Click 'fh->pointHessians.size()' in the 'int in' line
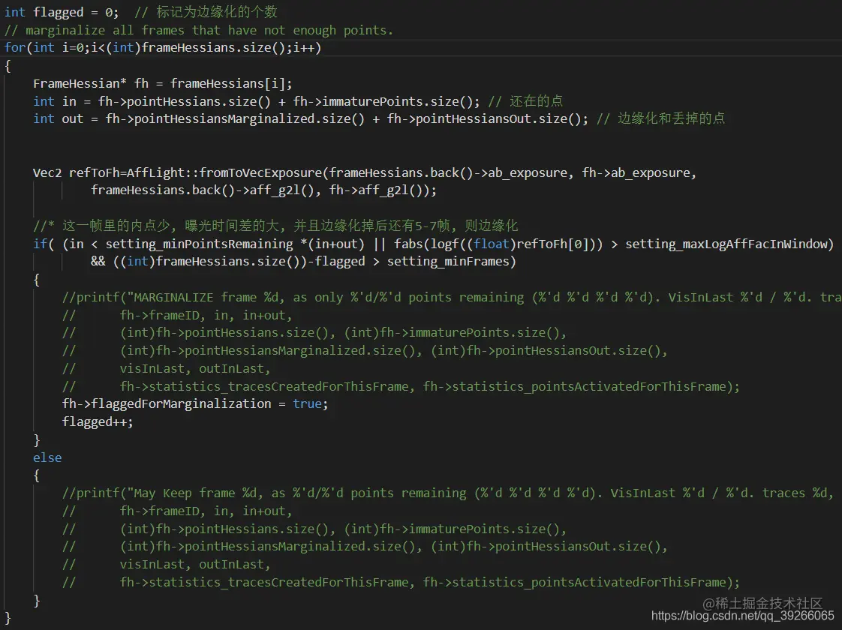842x630 pixels. pos(184,101)
